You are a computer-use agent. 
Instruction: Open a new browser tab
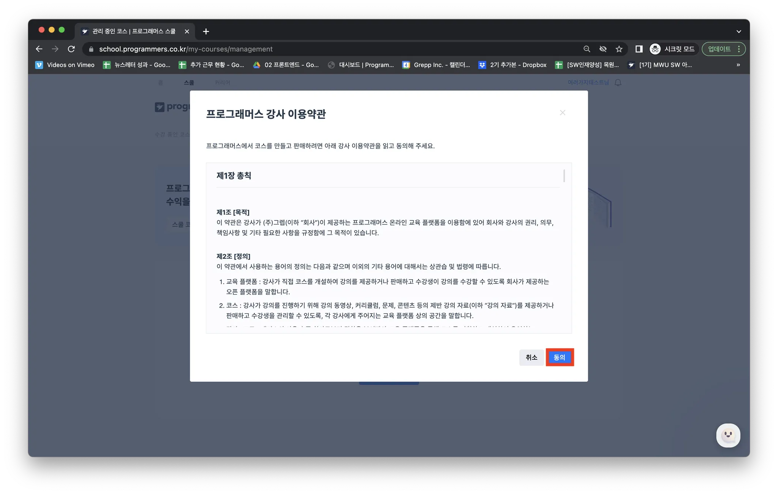point(206,31)
